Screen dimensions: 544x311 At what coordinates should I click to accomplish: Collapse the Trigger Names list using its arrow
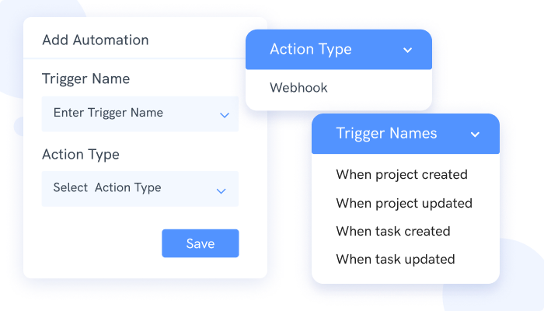(x=475, y=135)
